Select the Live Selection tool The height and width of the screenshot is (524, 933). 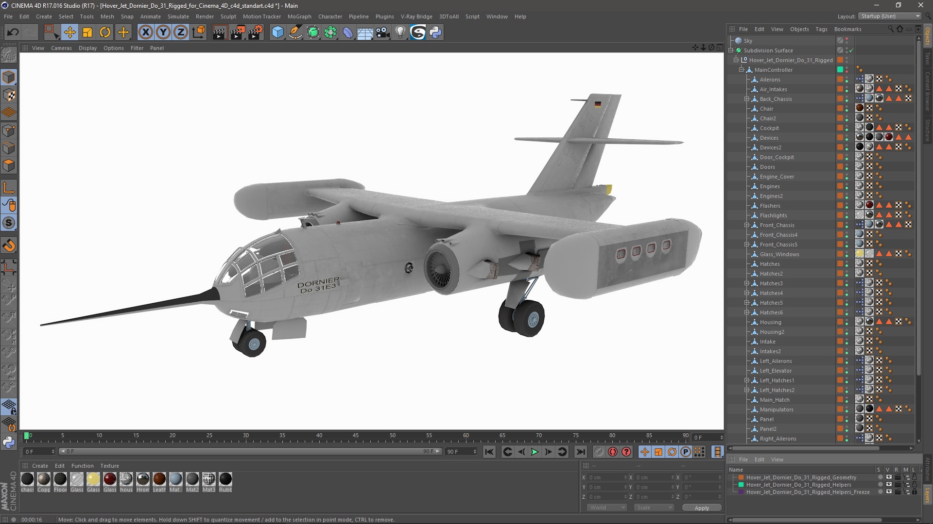click(x=52, y=33)
